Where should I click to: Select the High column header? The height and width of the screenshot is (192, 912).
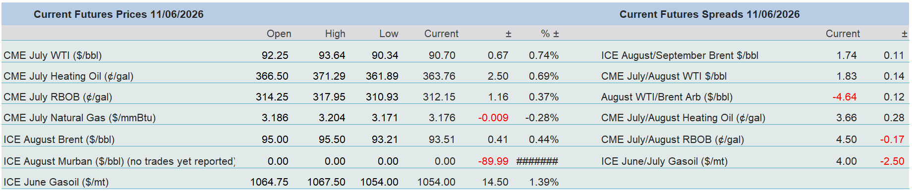335,34
